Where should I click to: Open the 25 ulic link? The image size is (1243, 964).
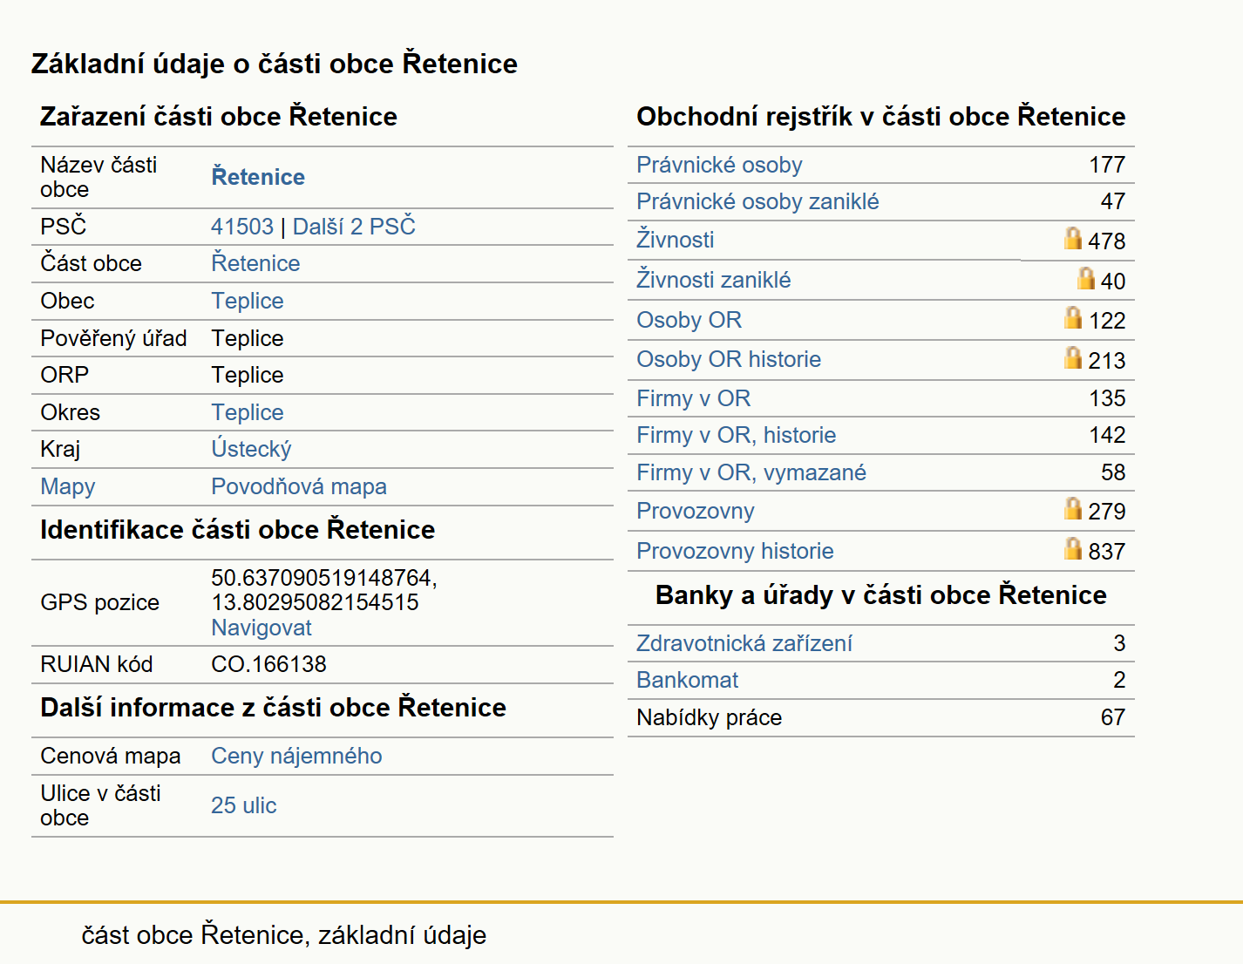click(244, 805)
